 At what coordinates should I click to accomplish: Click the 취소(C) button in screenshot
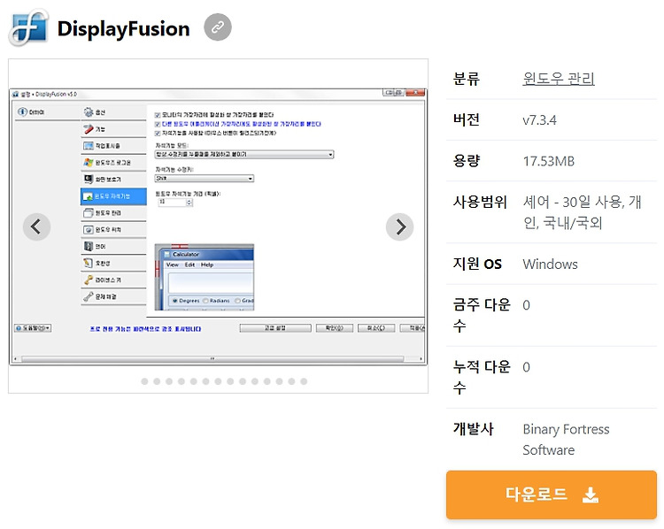pos(376,328)
